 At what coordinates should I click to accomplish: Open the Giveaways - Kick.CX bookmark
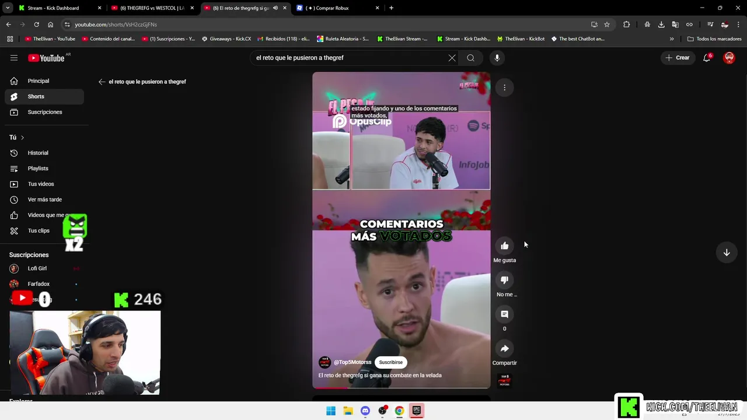click(x=226, y=39)
